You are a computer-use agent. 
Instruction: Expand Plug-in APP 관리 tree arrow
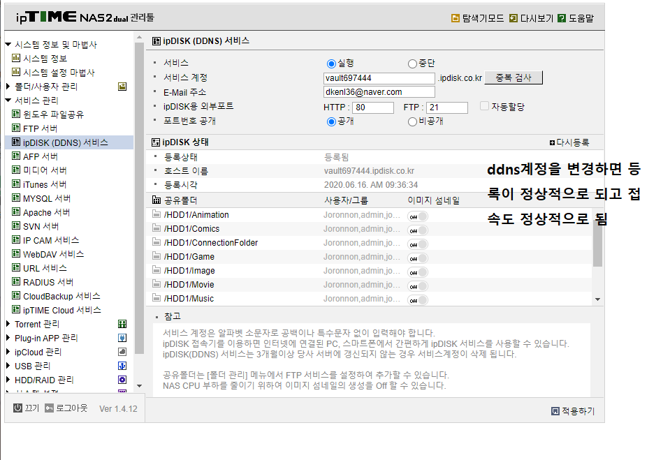click(x=8, y=338)
